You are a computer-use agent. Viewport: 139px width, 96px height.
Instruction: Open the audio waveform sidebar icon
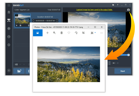click(9, 28)
